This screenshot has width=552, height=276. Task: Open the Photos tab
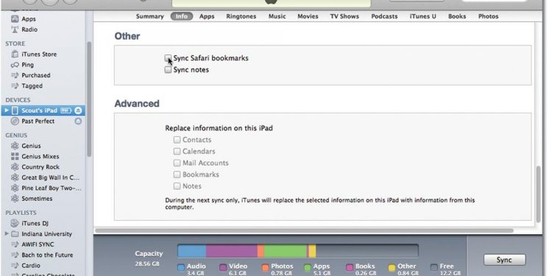coord(488,16)
